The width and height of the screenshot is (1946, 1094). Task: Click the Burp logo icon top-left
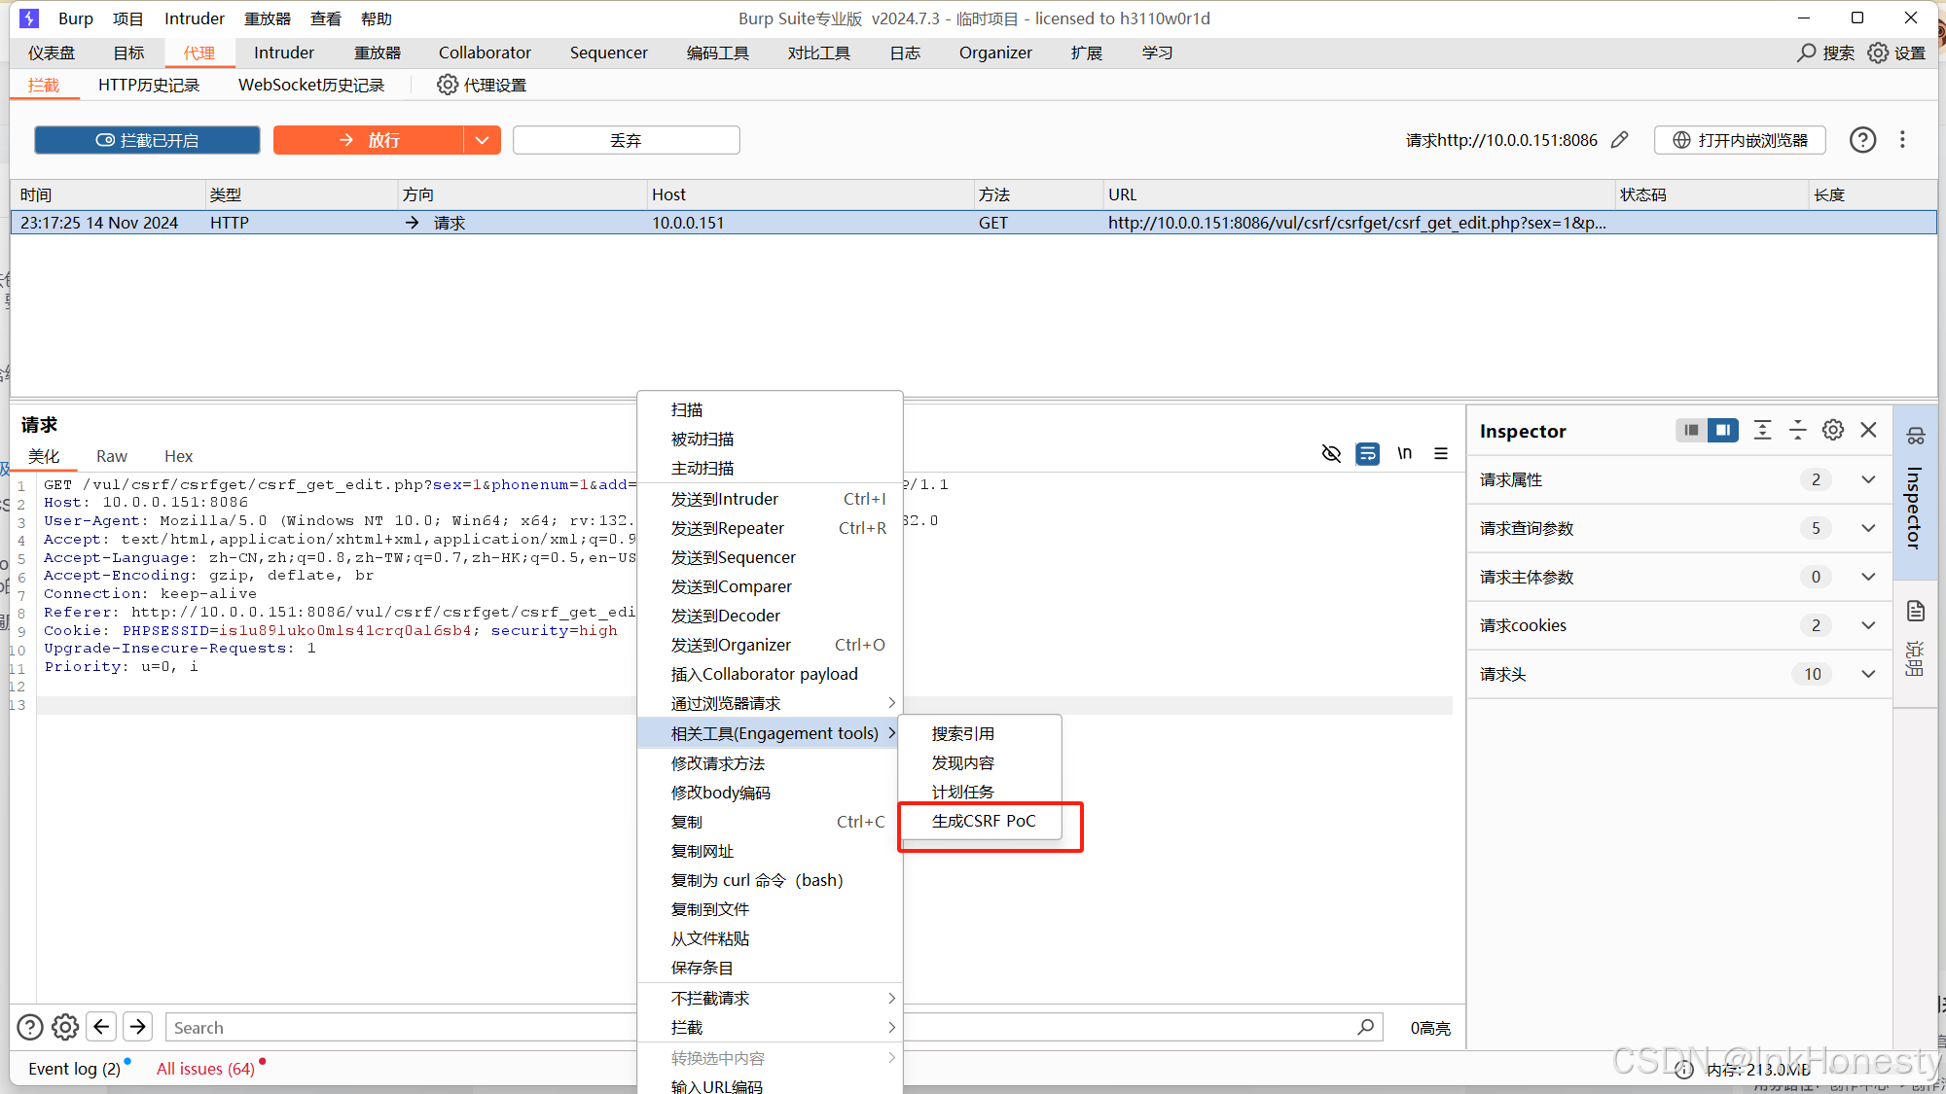pos(28,18)
